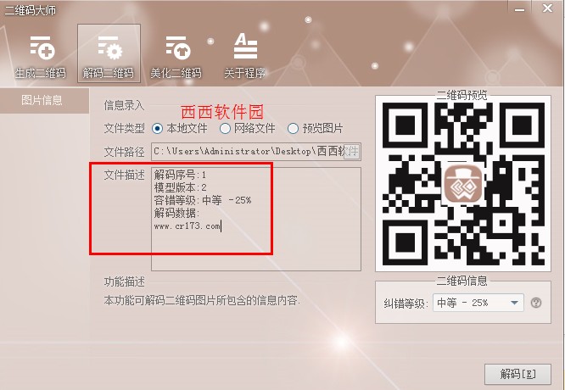
Task: Click the 解码[E] button
Action: [517, 374]
